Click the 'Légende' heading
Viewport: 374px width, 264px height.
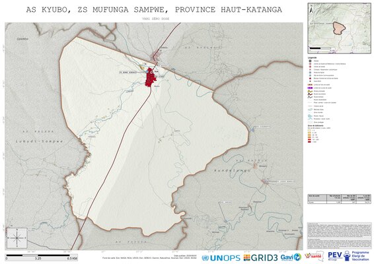click(313, 57)
